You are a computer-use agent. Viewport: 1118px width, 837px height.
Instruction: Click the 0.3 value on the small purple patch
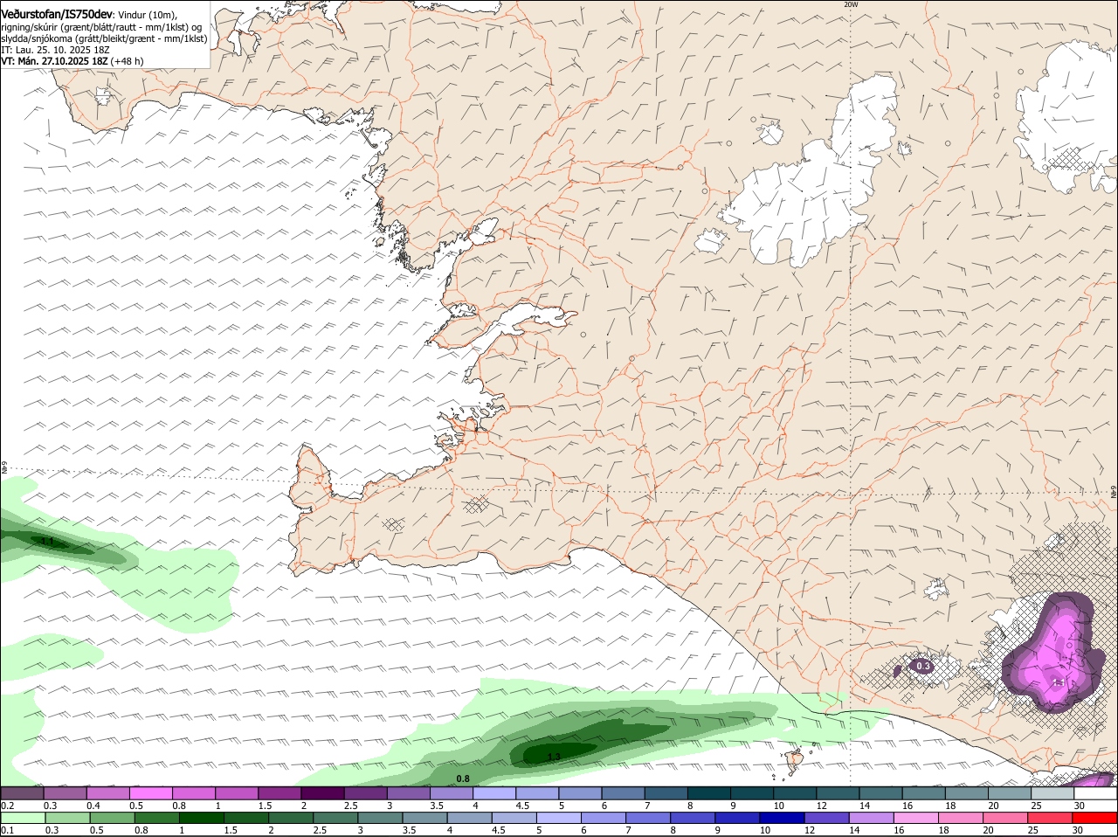pos(924,667)
